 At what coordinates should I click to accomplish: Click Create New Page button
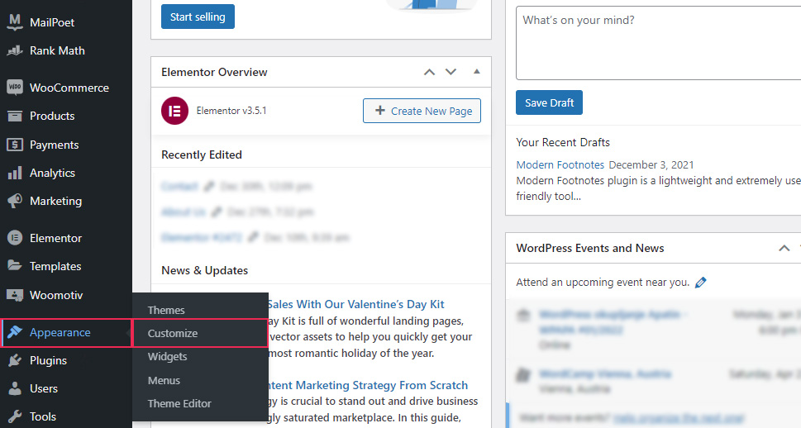point(422,111)
